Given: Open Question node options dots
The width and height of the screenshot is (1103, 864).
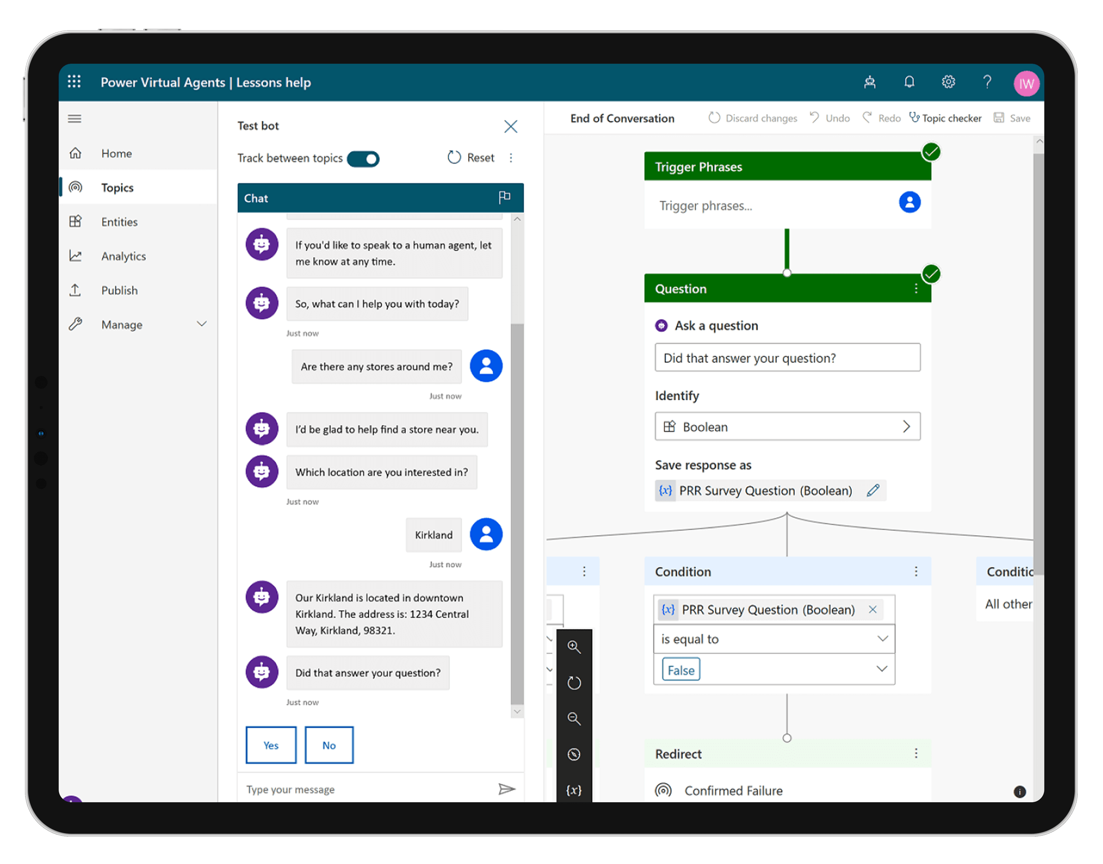Looking at the screenshot, I should click(916, 288).
